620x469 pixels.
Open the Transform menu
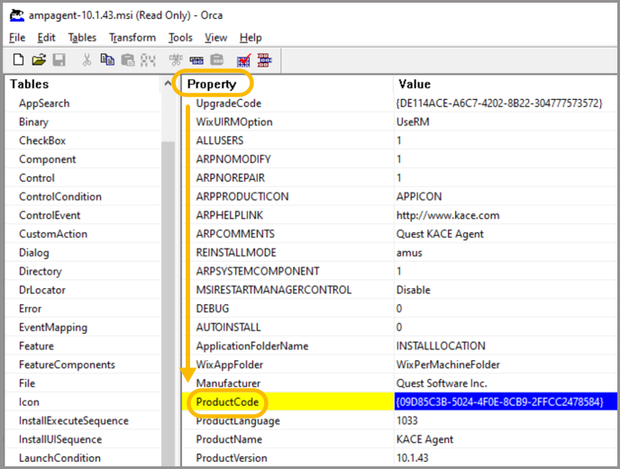(132, 37)
